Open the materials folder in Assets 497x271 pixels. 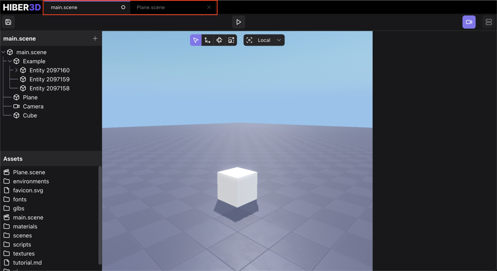[25, 227]
